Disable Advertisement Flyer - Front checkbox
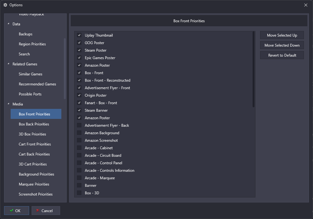 (x=79, y=88)
